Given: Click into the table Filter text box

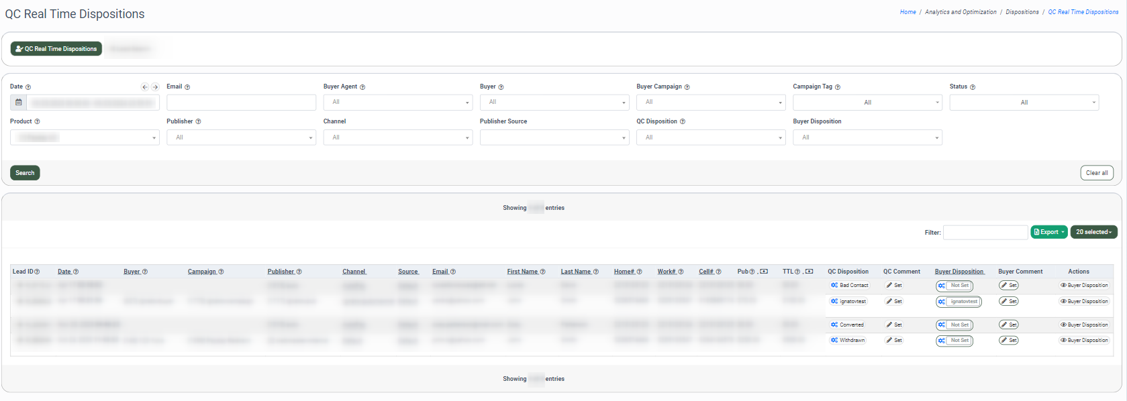Looking at the screenshot, I should 985,233.
